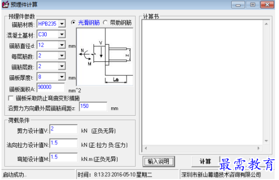Viewport: 279px width, 180px height.
Task: Click the embedded part diagram image
Action: click(x=105, y=57)
